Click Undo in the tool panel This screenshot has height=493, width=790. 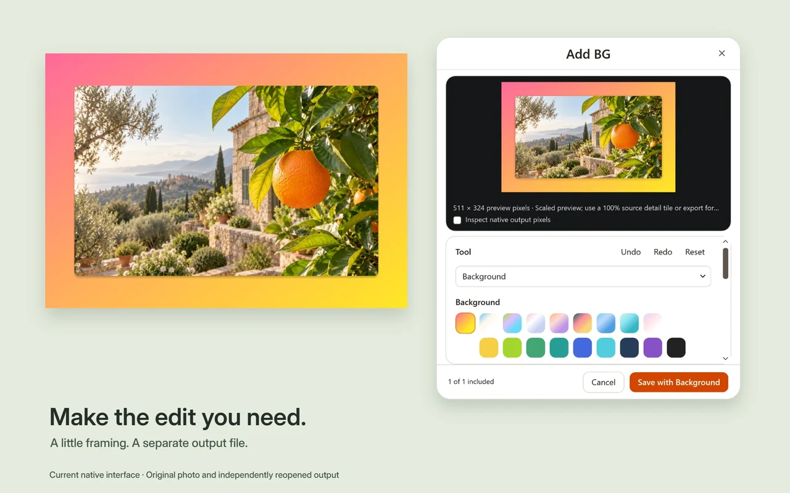coord(631,252)
